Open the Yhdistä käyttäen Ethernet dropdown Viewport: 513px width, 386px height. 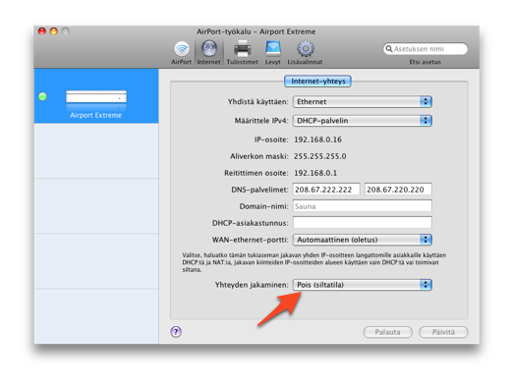(363, 102)
